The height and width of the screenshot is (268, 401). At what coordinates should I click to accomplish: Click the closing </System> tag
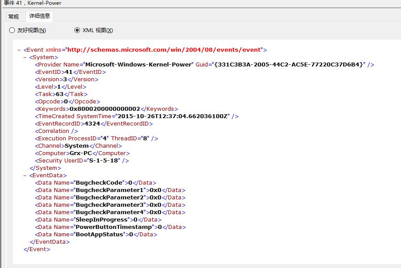(45, 168)
